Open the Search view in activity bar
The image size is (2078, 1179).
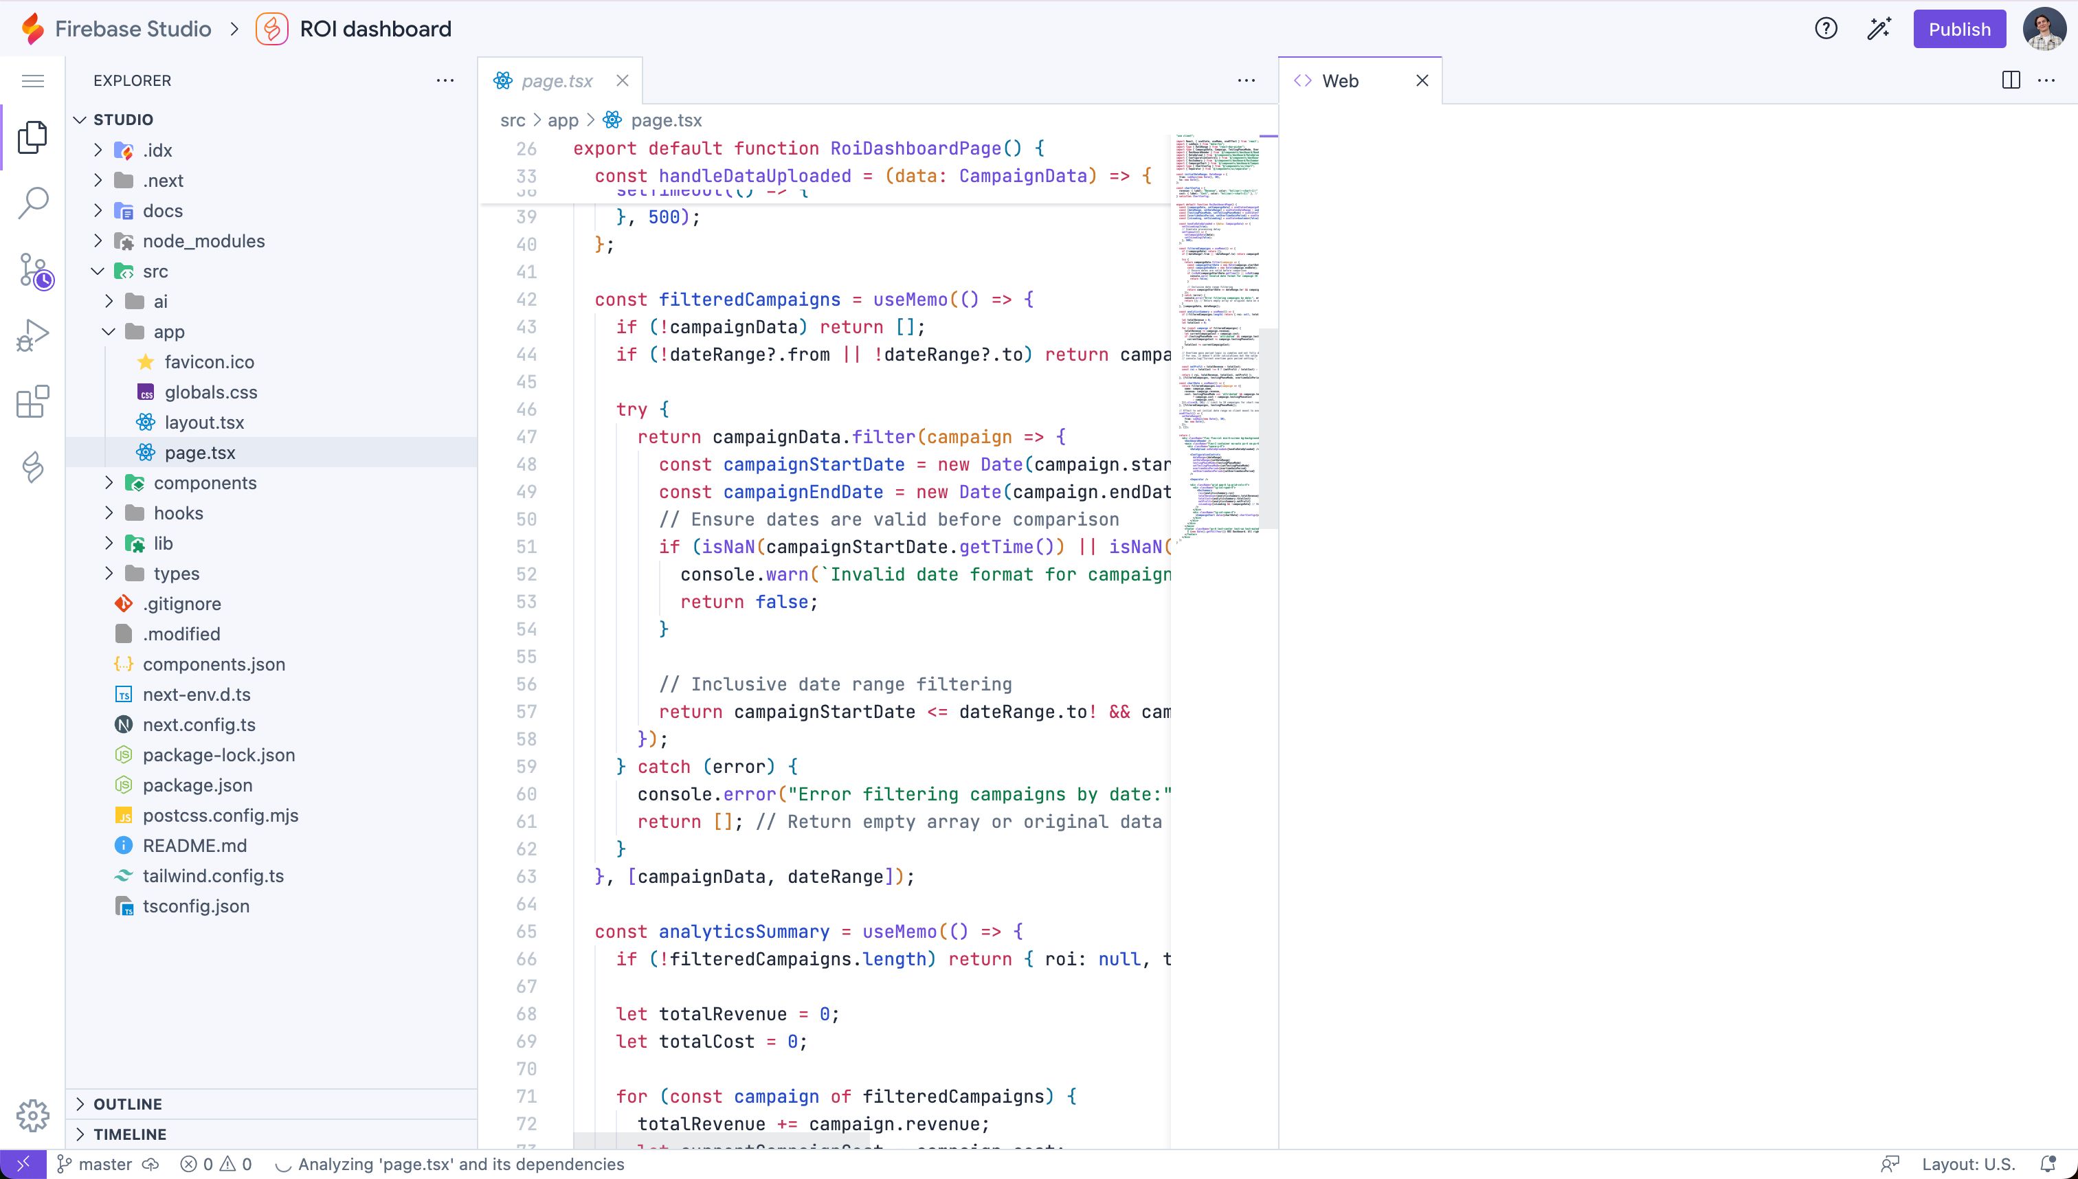click(32, 203)
